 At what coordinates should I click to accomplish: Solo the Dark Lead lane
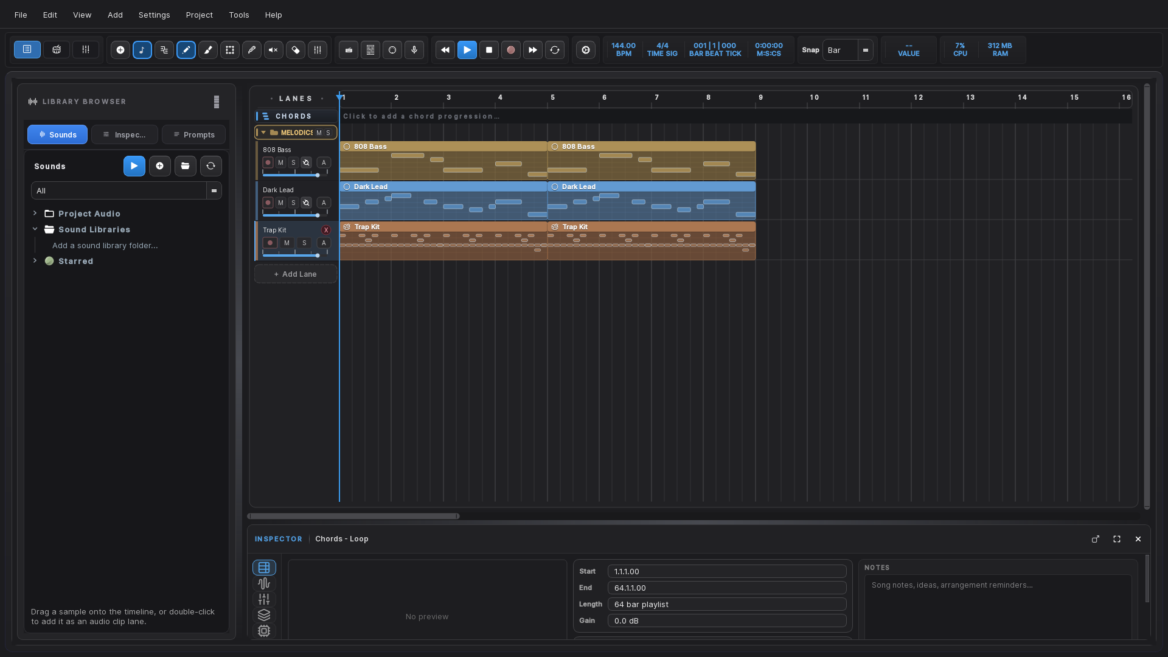[x=293, y=203]
